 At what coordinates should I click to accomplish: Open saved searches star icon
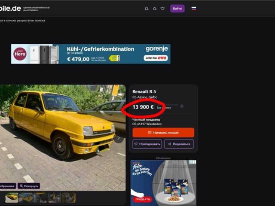[x=155, y=9]
